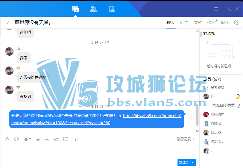Click the 昨天去沙井找你 chat bubble

tap(33, 77)
